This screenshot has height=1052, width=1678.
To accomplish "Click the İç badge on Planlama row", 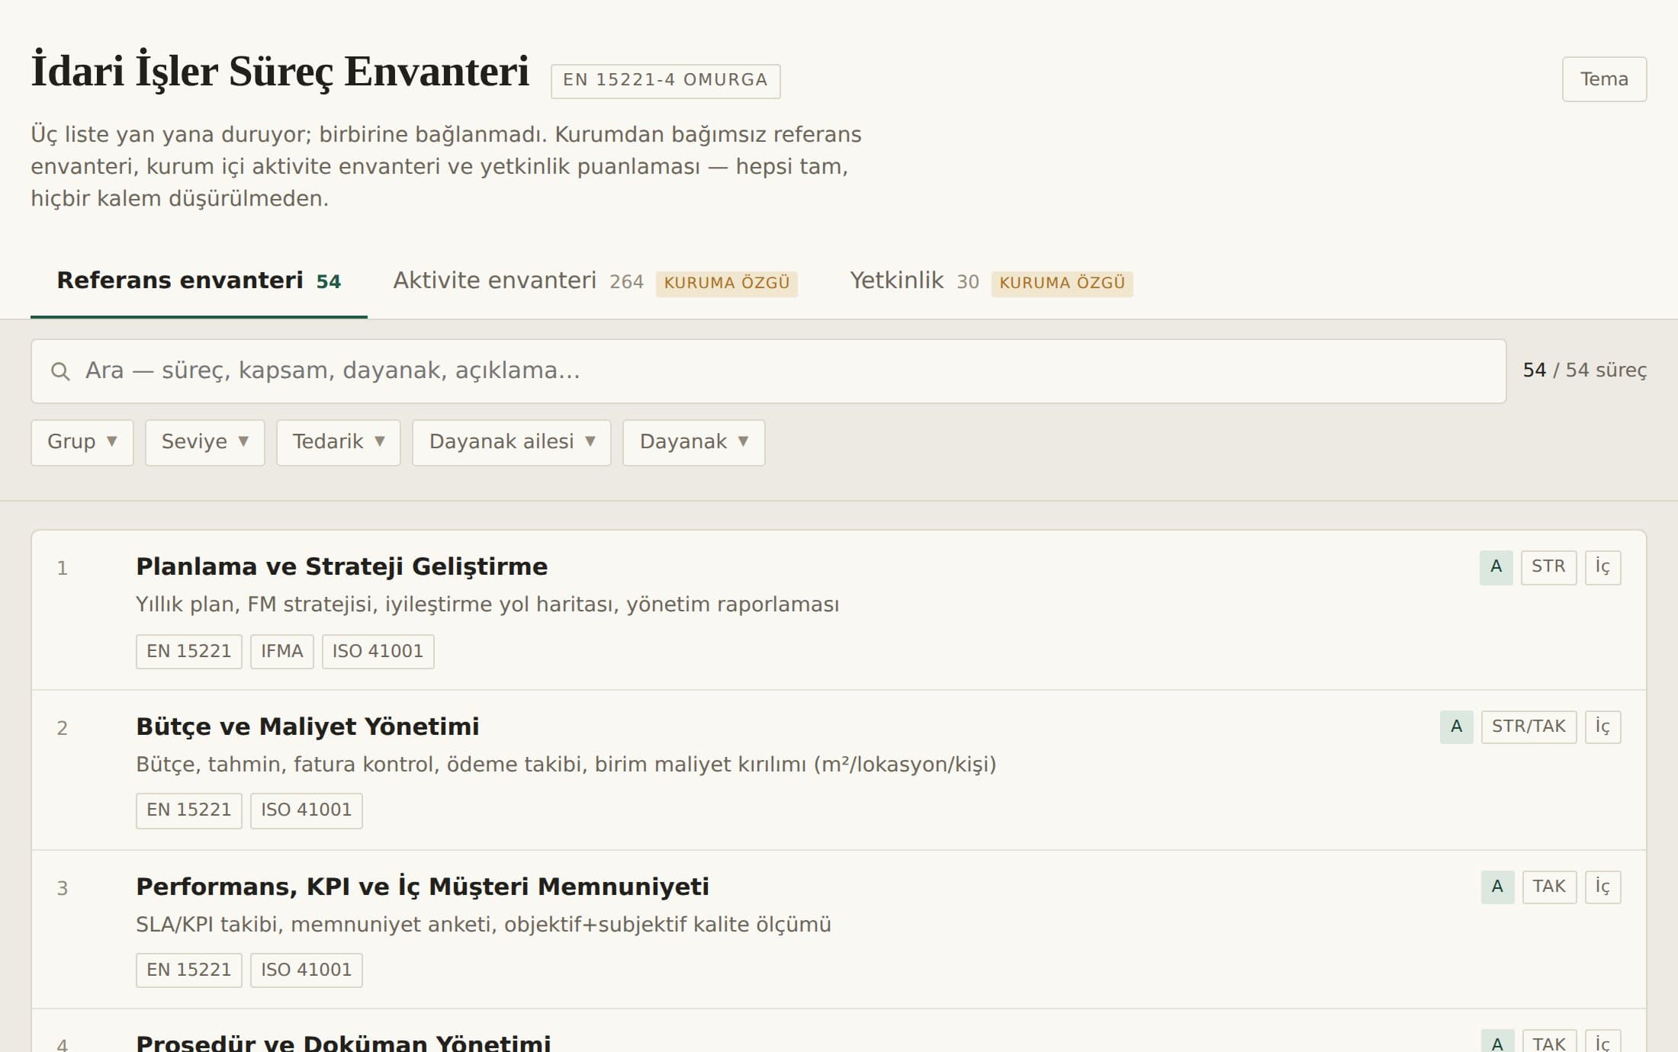I will pos(1602,567).
